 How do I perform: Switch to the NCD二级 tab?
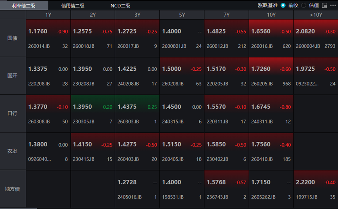(120, 5)
